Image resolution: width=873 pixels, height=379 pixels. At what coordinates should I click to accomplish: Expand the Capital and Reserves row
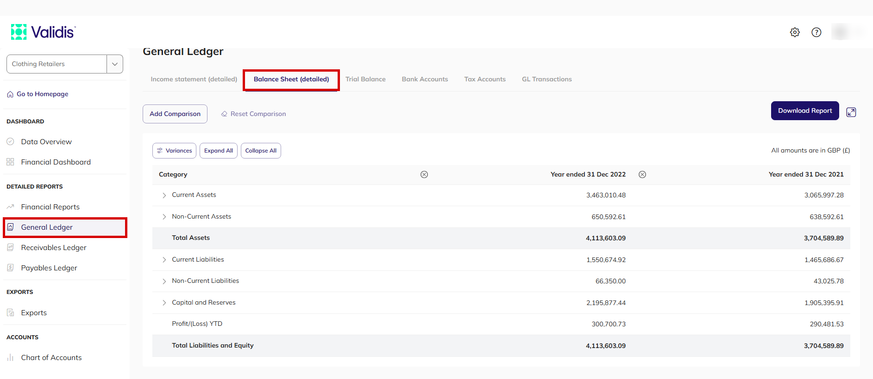click(164, 303)
